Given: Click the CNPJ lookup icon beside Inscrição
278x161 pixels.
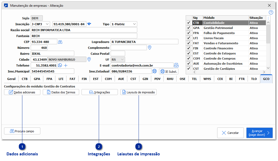Looking at the screenshot, I should 89,24.
